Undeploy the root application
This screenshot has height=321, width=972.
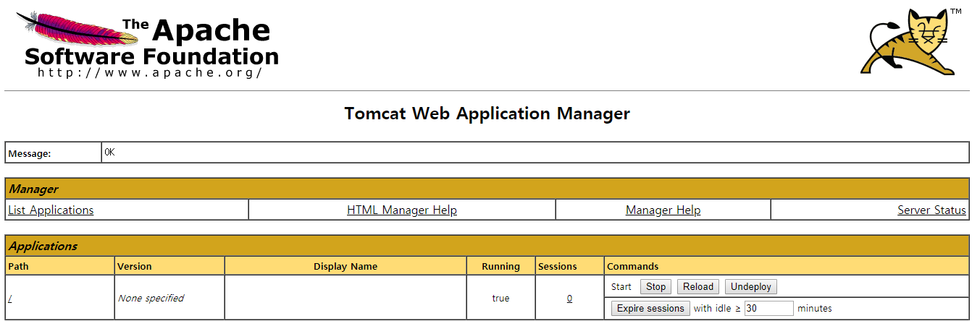[751, 287]
